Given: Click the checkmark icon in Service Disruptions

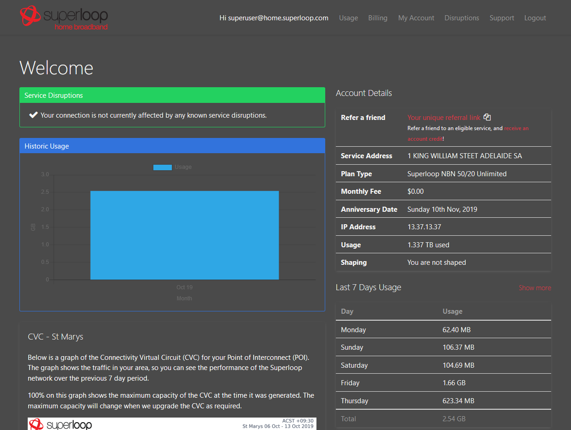Looking at the screenshot, I should point(33,115).
